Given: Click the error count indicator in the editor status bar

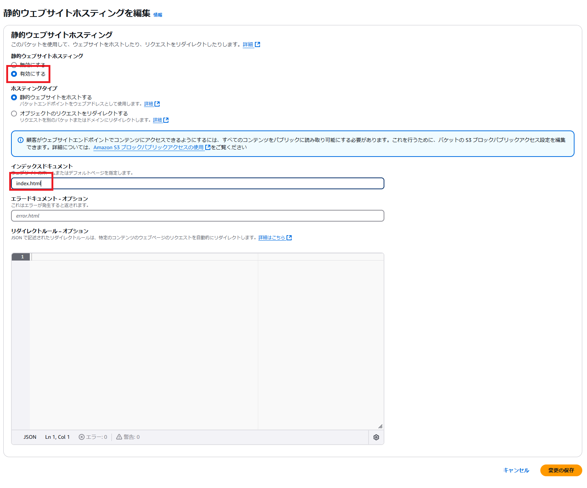Looking at the screenshot, I should (93, 437).
